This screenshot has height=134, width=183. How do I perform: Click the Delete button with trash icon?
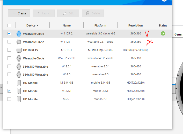coord(93,13)
